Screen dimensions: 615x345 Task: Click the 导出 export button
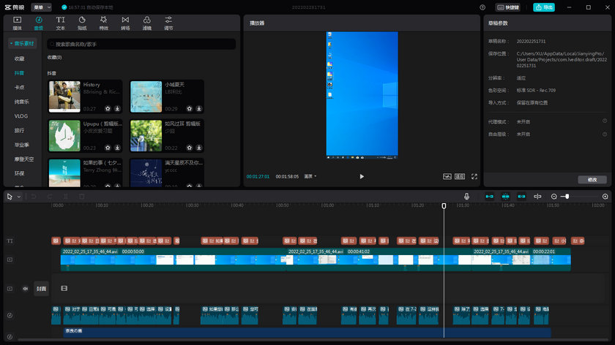(543, 7)
